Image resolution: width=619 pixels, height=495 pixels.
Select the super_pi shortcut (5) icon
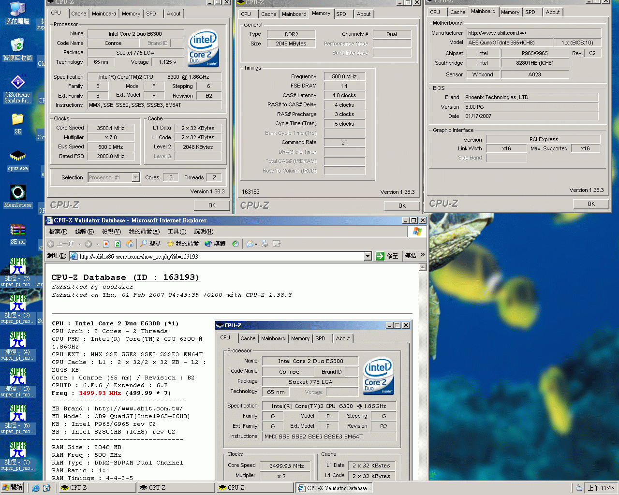(x=18, y=383)
